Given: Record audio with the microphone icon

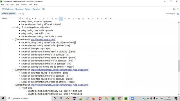Looking at the screenshot, I should [102, 19].
